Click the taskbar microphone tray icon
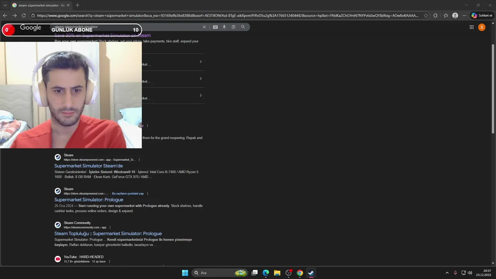Screen dimensions: 496x279 point(455,273)
